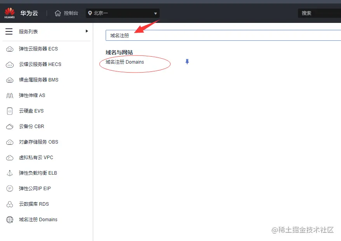Click the 弹性负载均衡 ELB icon
Image resolution: width=341 pixels, height=241 pixels.
pos(10,173)
